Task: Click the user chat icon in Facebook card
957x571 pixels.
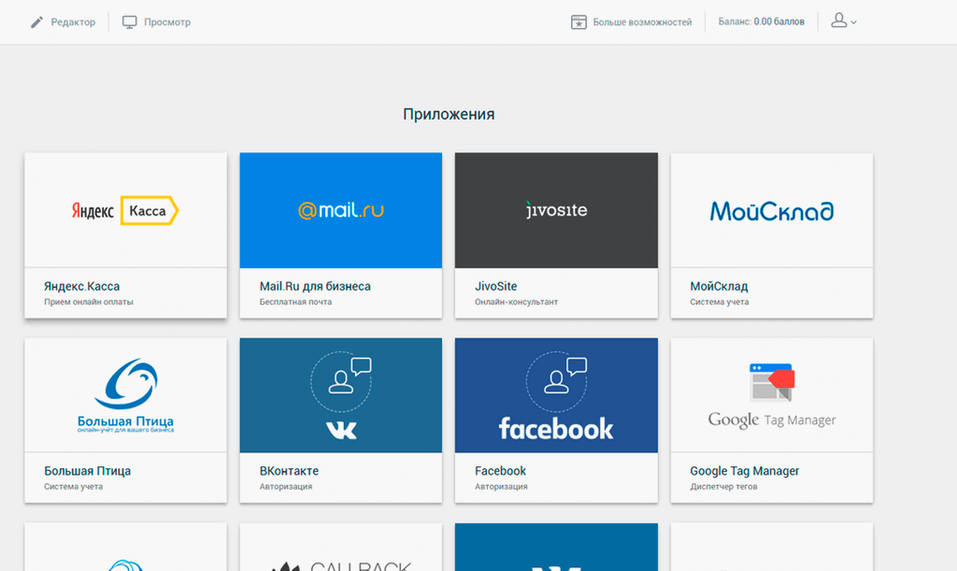Action: [557, 382]
